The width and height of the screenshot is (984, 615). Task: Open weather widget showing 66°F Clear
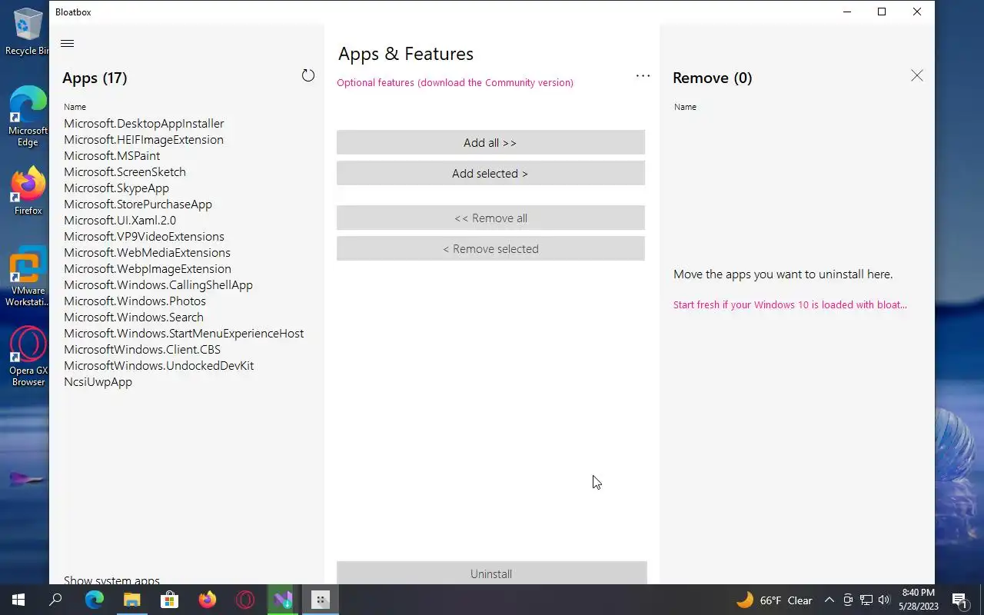pos(774,600)
